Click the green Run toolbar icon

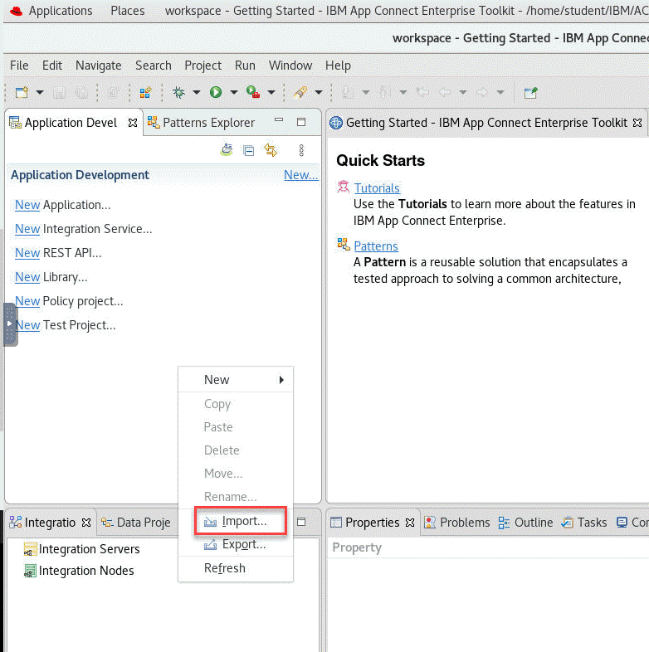(216, 93)
